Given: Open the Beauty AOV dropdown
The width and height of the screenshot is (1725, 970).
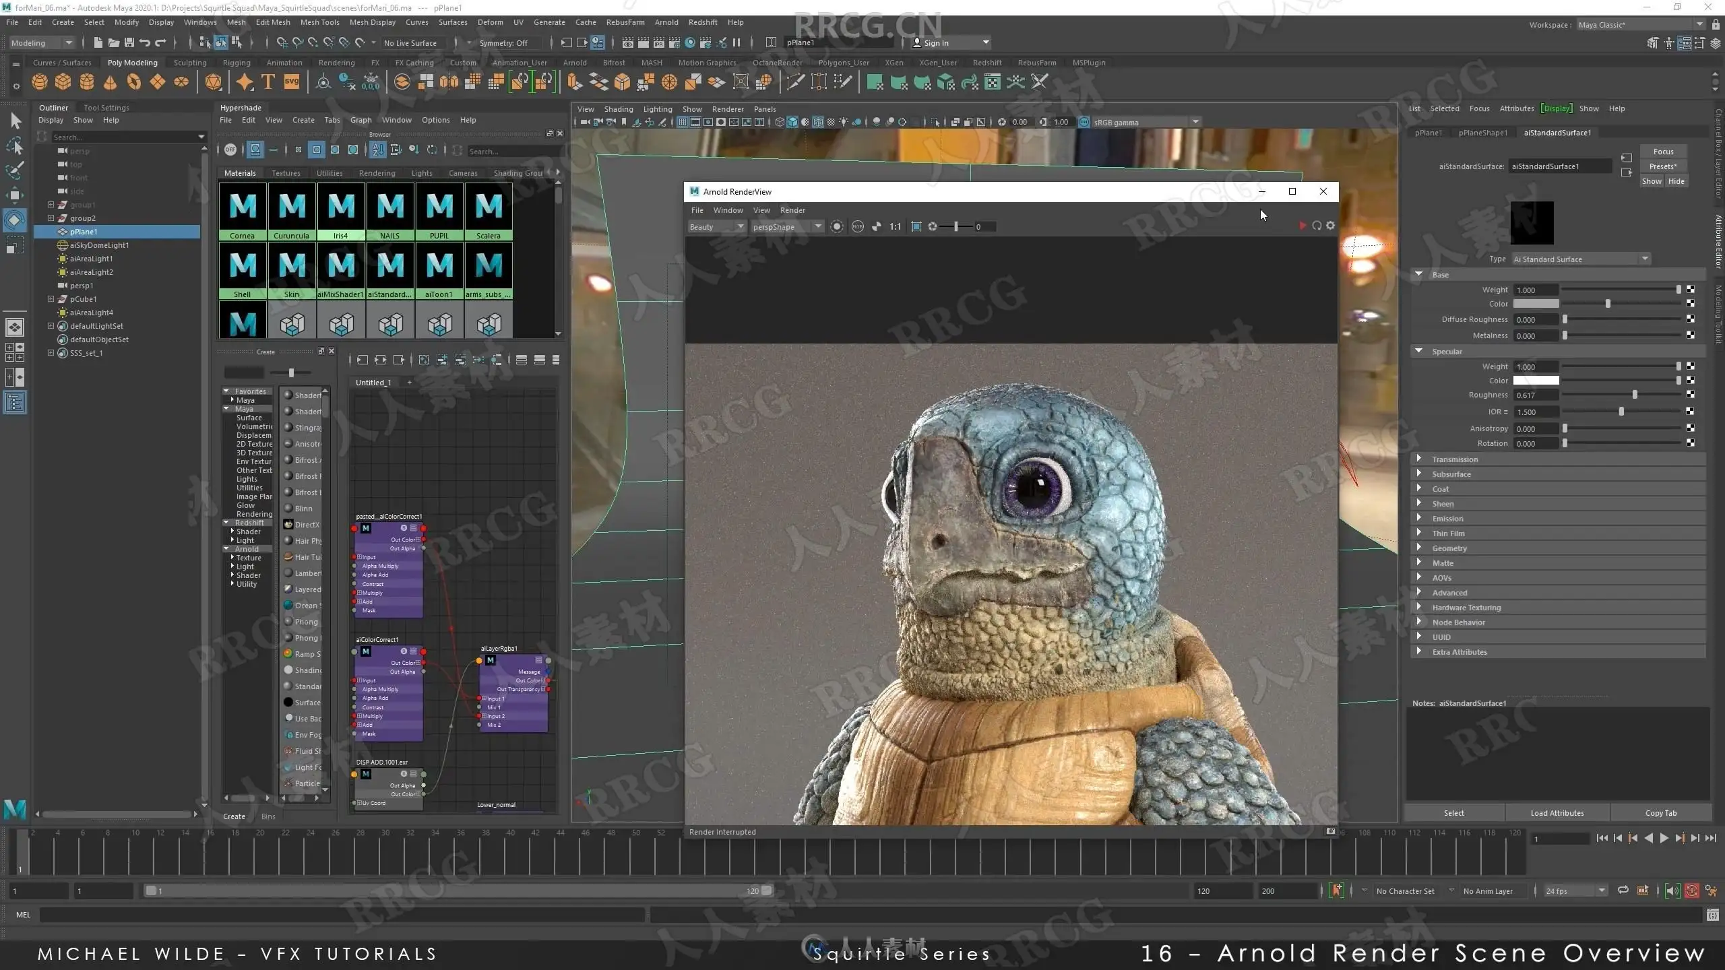Looking at the screenshot, I should 716,227.
